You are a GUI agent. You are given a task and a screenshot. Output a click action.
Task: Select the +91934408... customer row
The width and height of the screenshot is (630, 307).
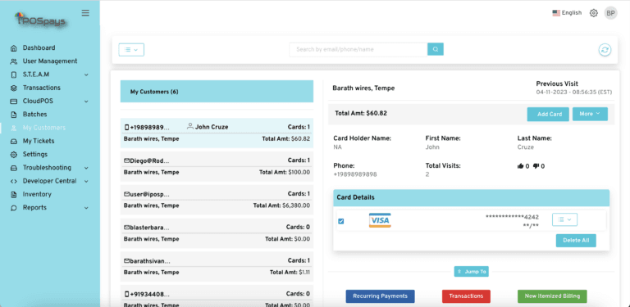point(217,296)
